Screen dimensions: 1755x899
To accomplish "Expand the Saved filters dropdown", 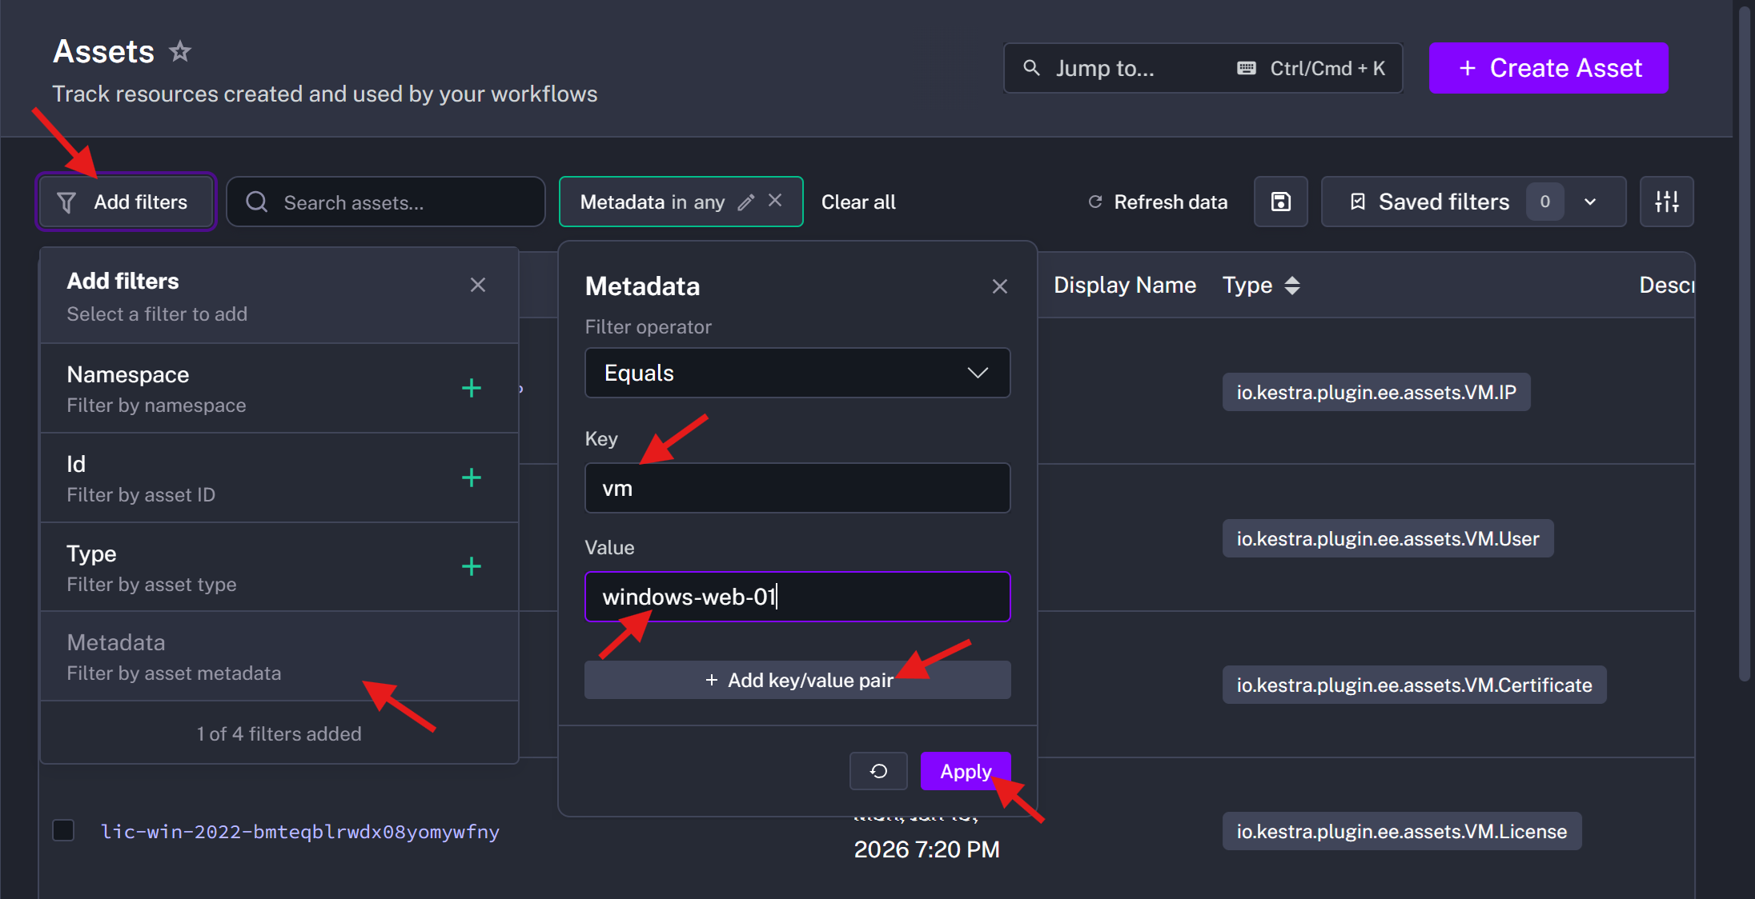I will (1591, 202).
